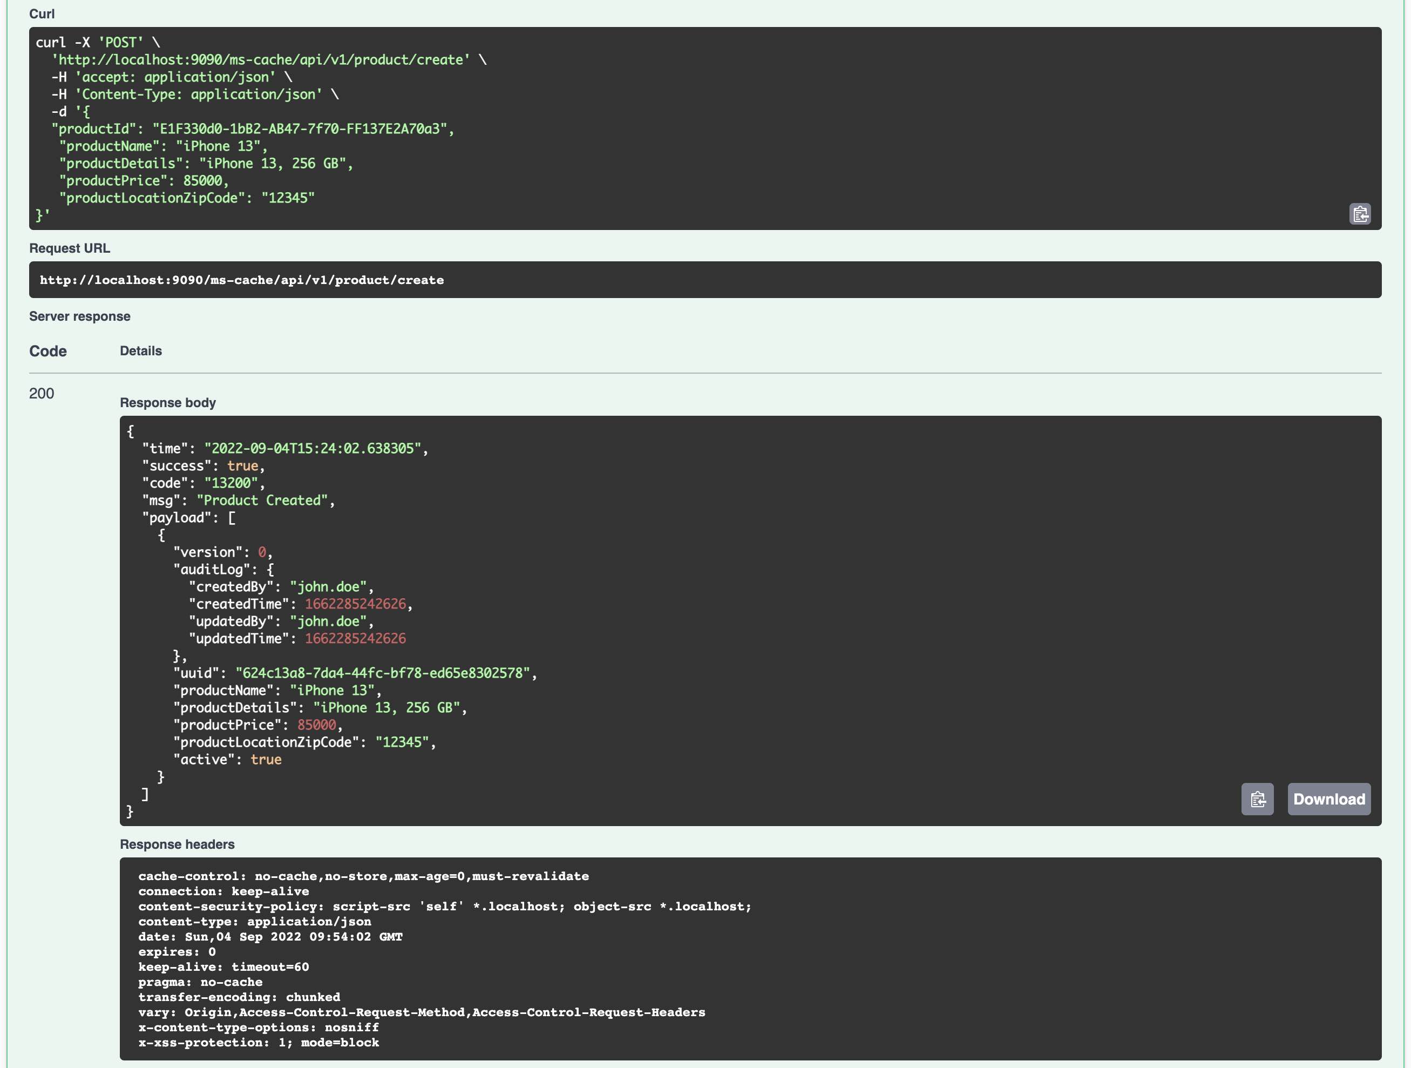Image resolution: width=1411 pixels, height=1068 pixels.
Task: Click the createdBy john.doe value
Action: click(x=329, y=586)
